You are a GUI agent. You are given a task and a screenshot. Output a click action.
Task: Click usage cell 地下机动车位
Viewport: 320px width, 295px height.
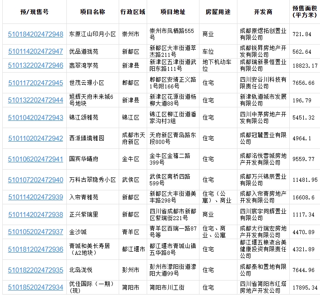(x=217, y=65)
